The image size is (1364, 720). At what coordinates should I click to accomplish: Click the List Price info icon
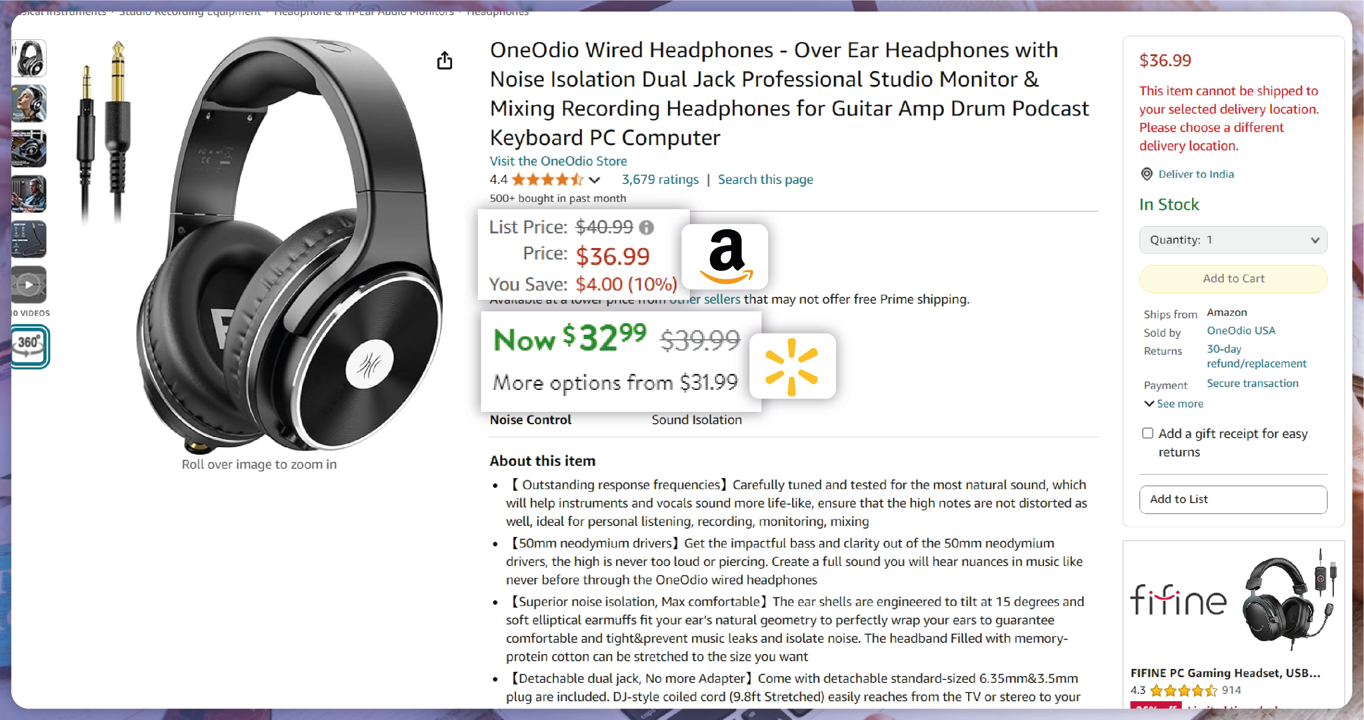(x=646, y=227)
